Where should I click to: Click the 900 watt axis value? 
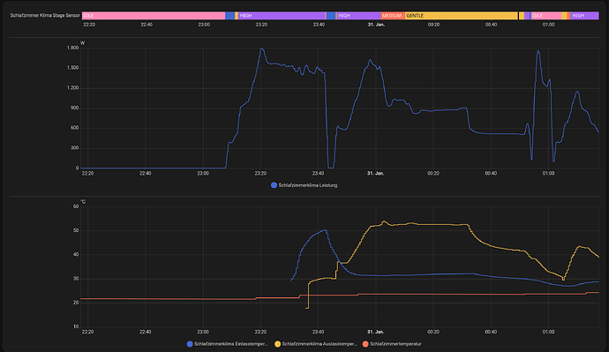tap(74, 108)
